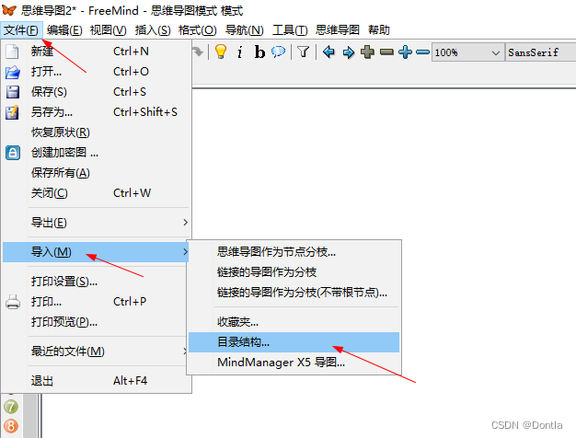
Task: Select 收藏夹... import option
Action: (x=294, y=322)
